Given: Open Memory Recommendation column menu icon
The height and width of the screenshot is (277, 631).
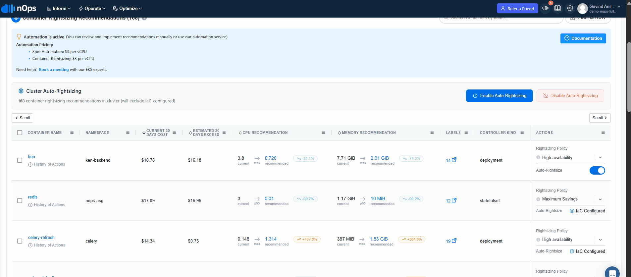Looking at the screenshot, I should tap(432, 133).
